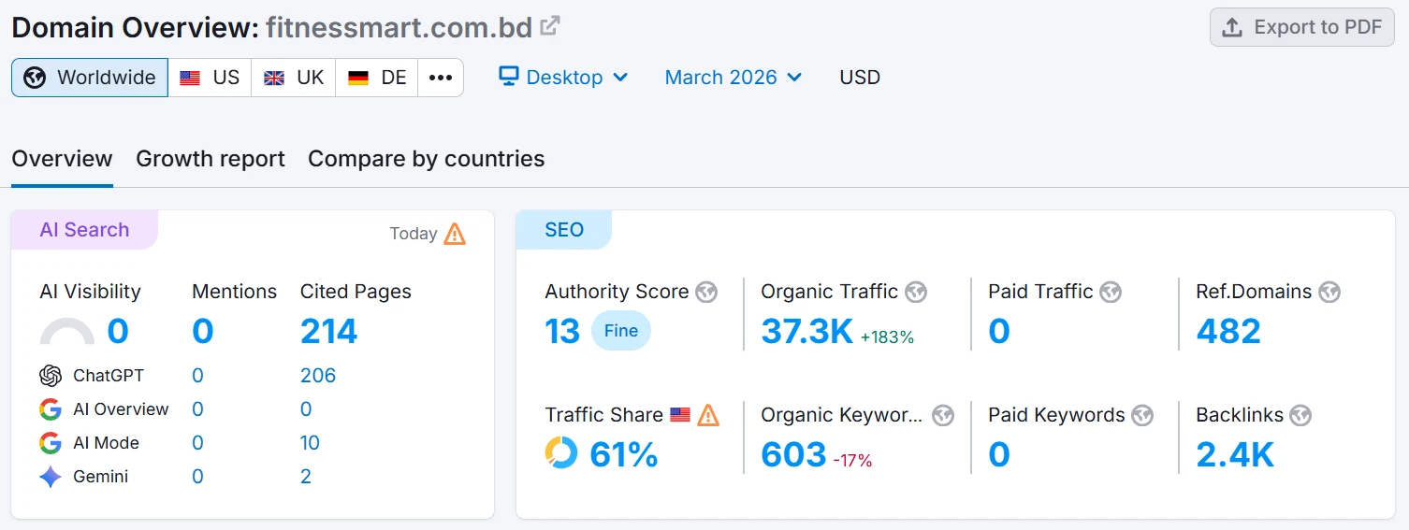Click the warning icon beside Traffic Share

tap(708, 415)
